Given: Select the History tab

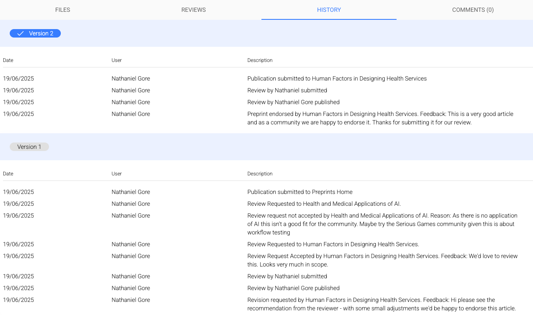Looking at the screenshot, I should click(329, 10).
